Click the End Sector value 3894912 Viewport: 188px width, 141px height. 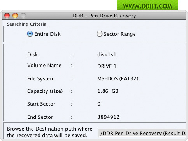click(108, 117)
